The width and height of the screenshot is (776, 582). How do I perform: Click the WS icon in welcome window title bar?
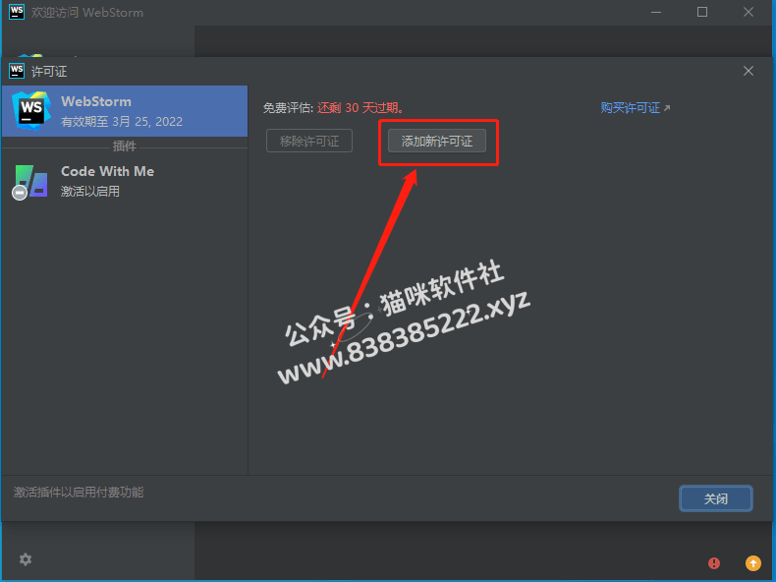click(17, 12)
